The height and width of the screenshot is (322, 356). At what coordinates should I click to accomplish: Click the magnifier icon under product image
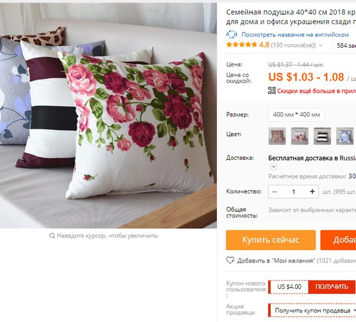(x=52, y=236)
